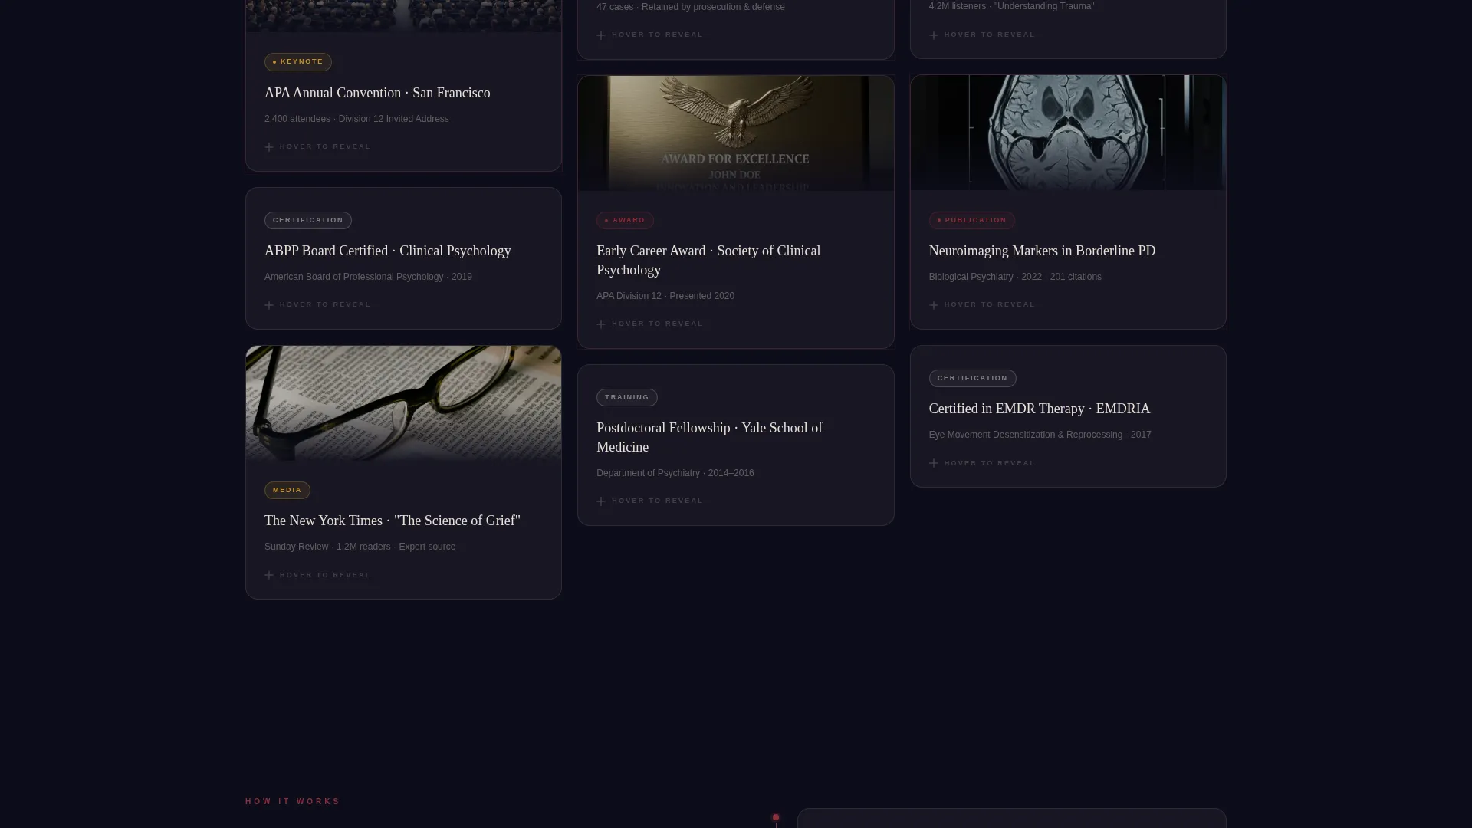
Task: Click the plus icon on the New York Times card
Action: [269, 575]
